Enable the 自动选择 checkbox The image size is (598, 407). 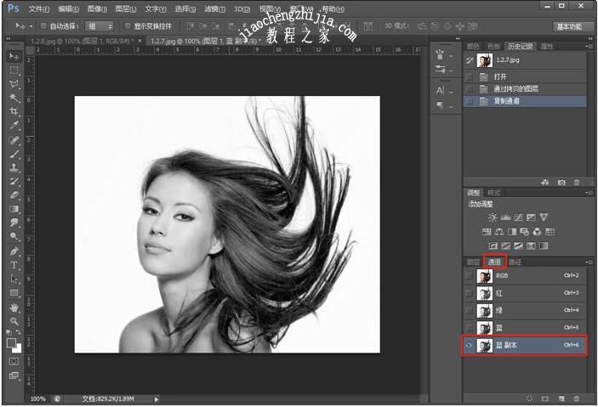[x=43, y=26]
